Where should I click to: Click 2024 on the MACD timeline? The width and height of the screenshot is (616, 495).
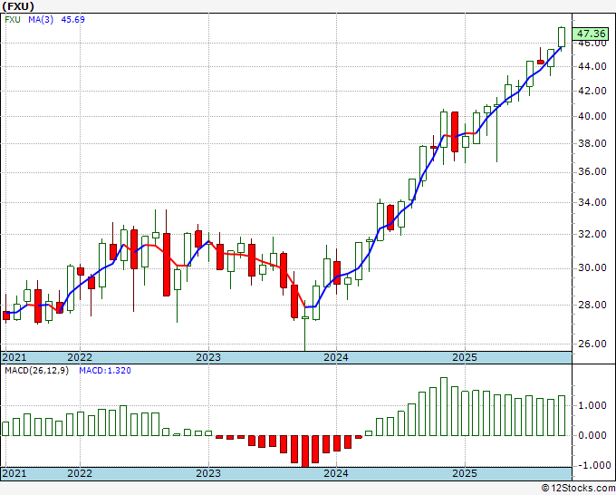pos(336,473)
